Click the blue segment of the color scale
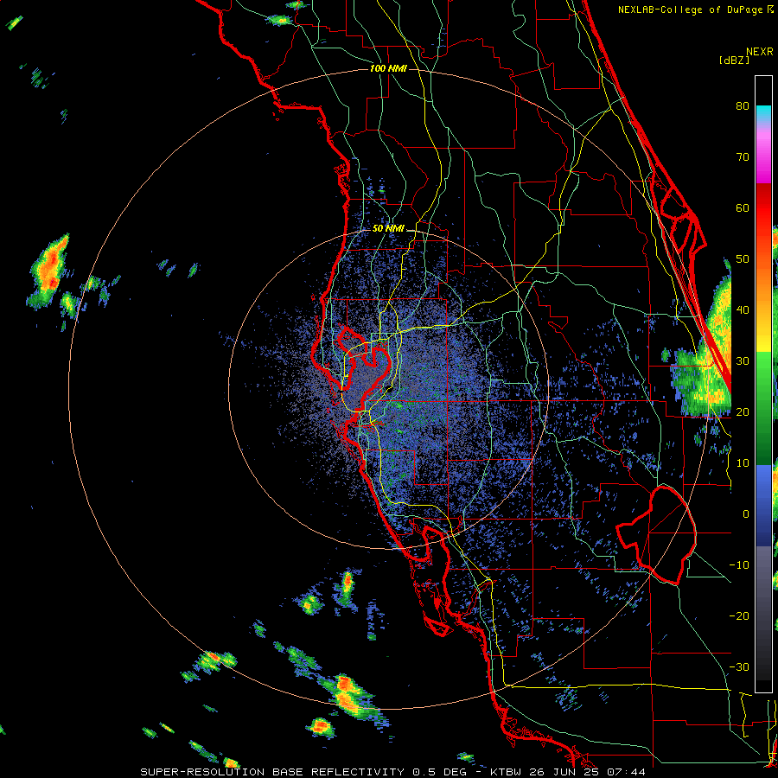The height and width of the screenshot is (778, 778). [763, 506]
